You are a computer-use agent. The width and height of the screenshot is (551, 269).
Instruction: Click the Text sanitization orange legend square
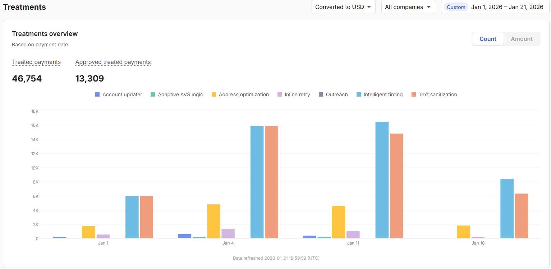coord(413,94)
